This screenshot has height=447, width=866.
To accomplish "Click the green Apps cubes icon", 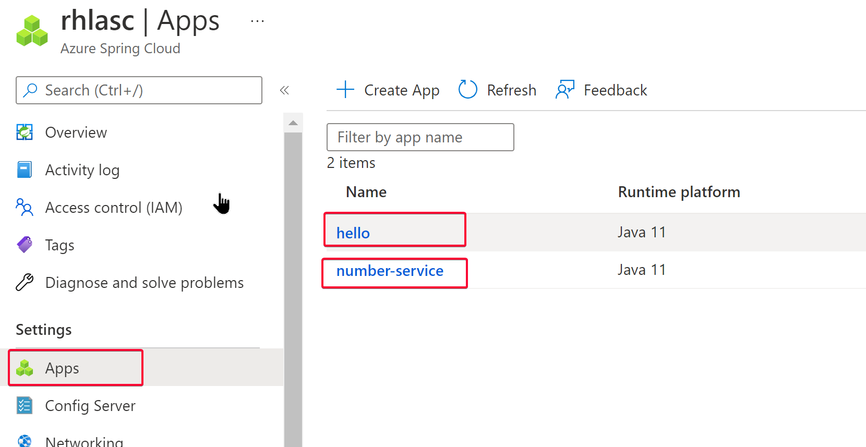I will [25, 368].
